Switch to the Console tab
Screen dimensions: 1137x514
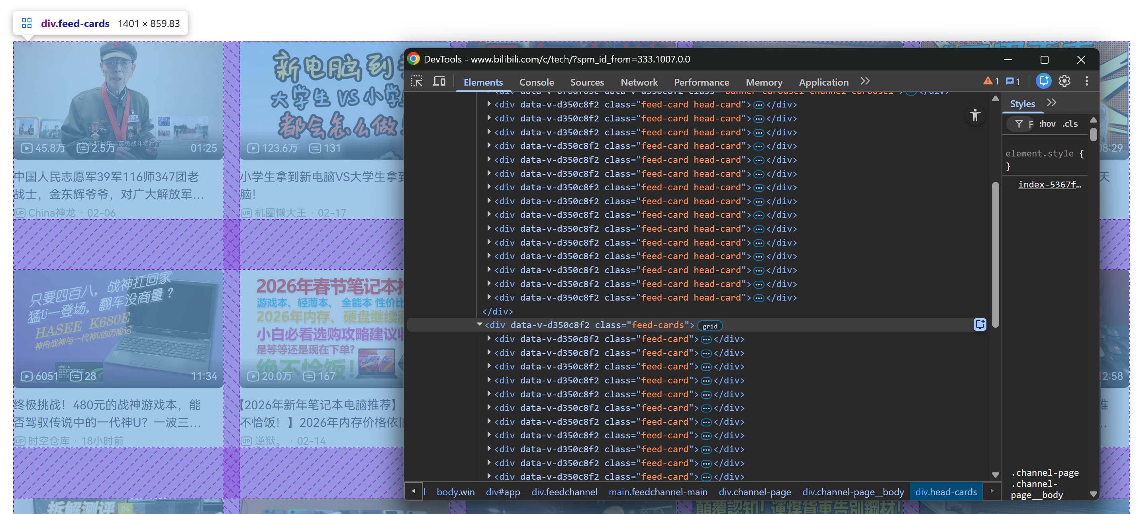[536, 82]
